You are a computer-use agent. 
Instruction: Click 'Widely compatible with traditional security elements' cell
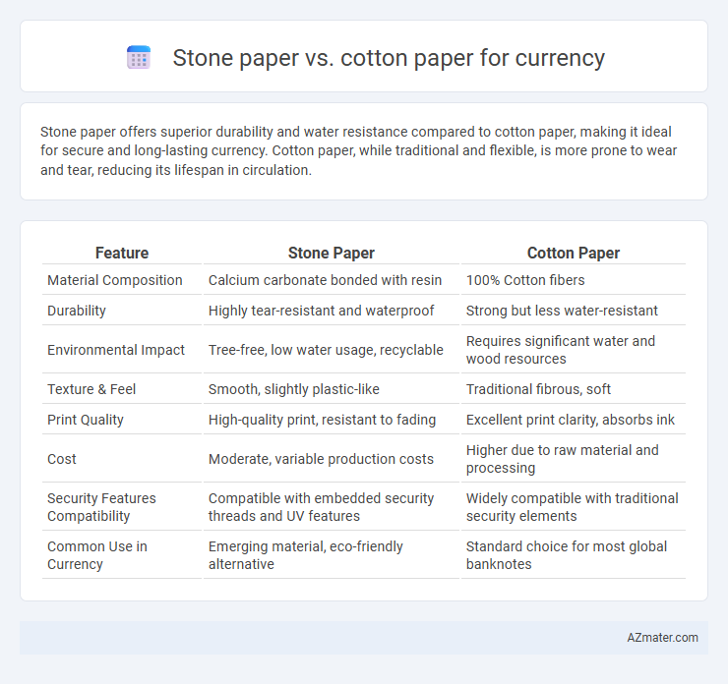coord(573,507)
